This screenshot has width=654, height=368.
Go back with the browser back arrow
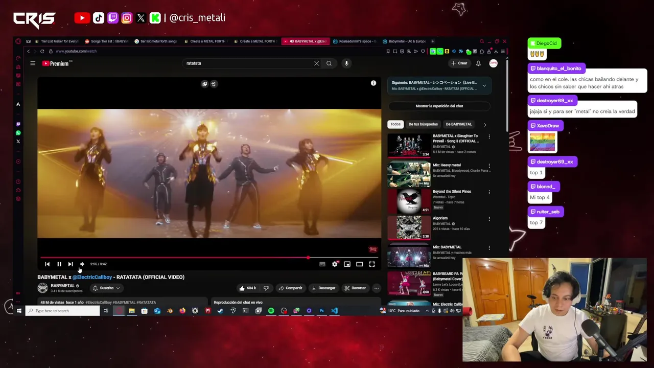(29, 51)
